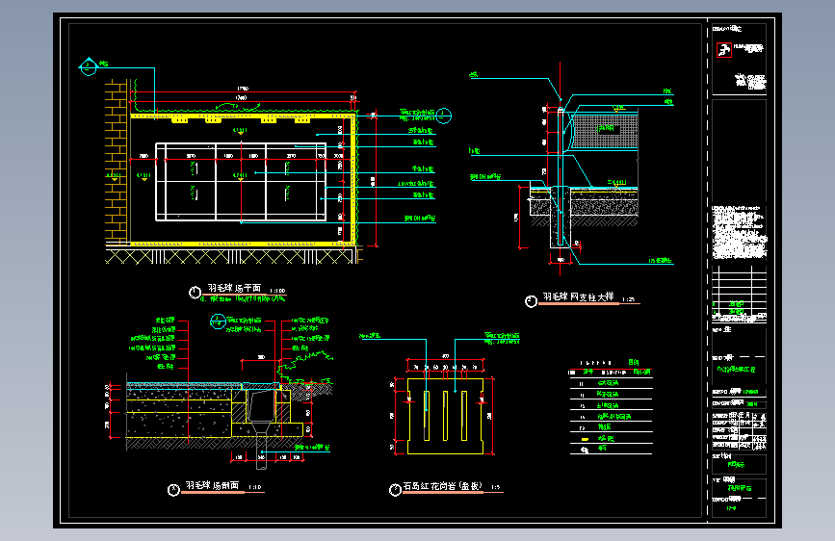Click the yellow line sample in legend table
Screen dimensions: 835x541
[x=585, y=439]
